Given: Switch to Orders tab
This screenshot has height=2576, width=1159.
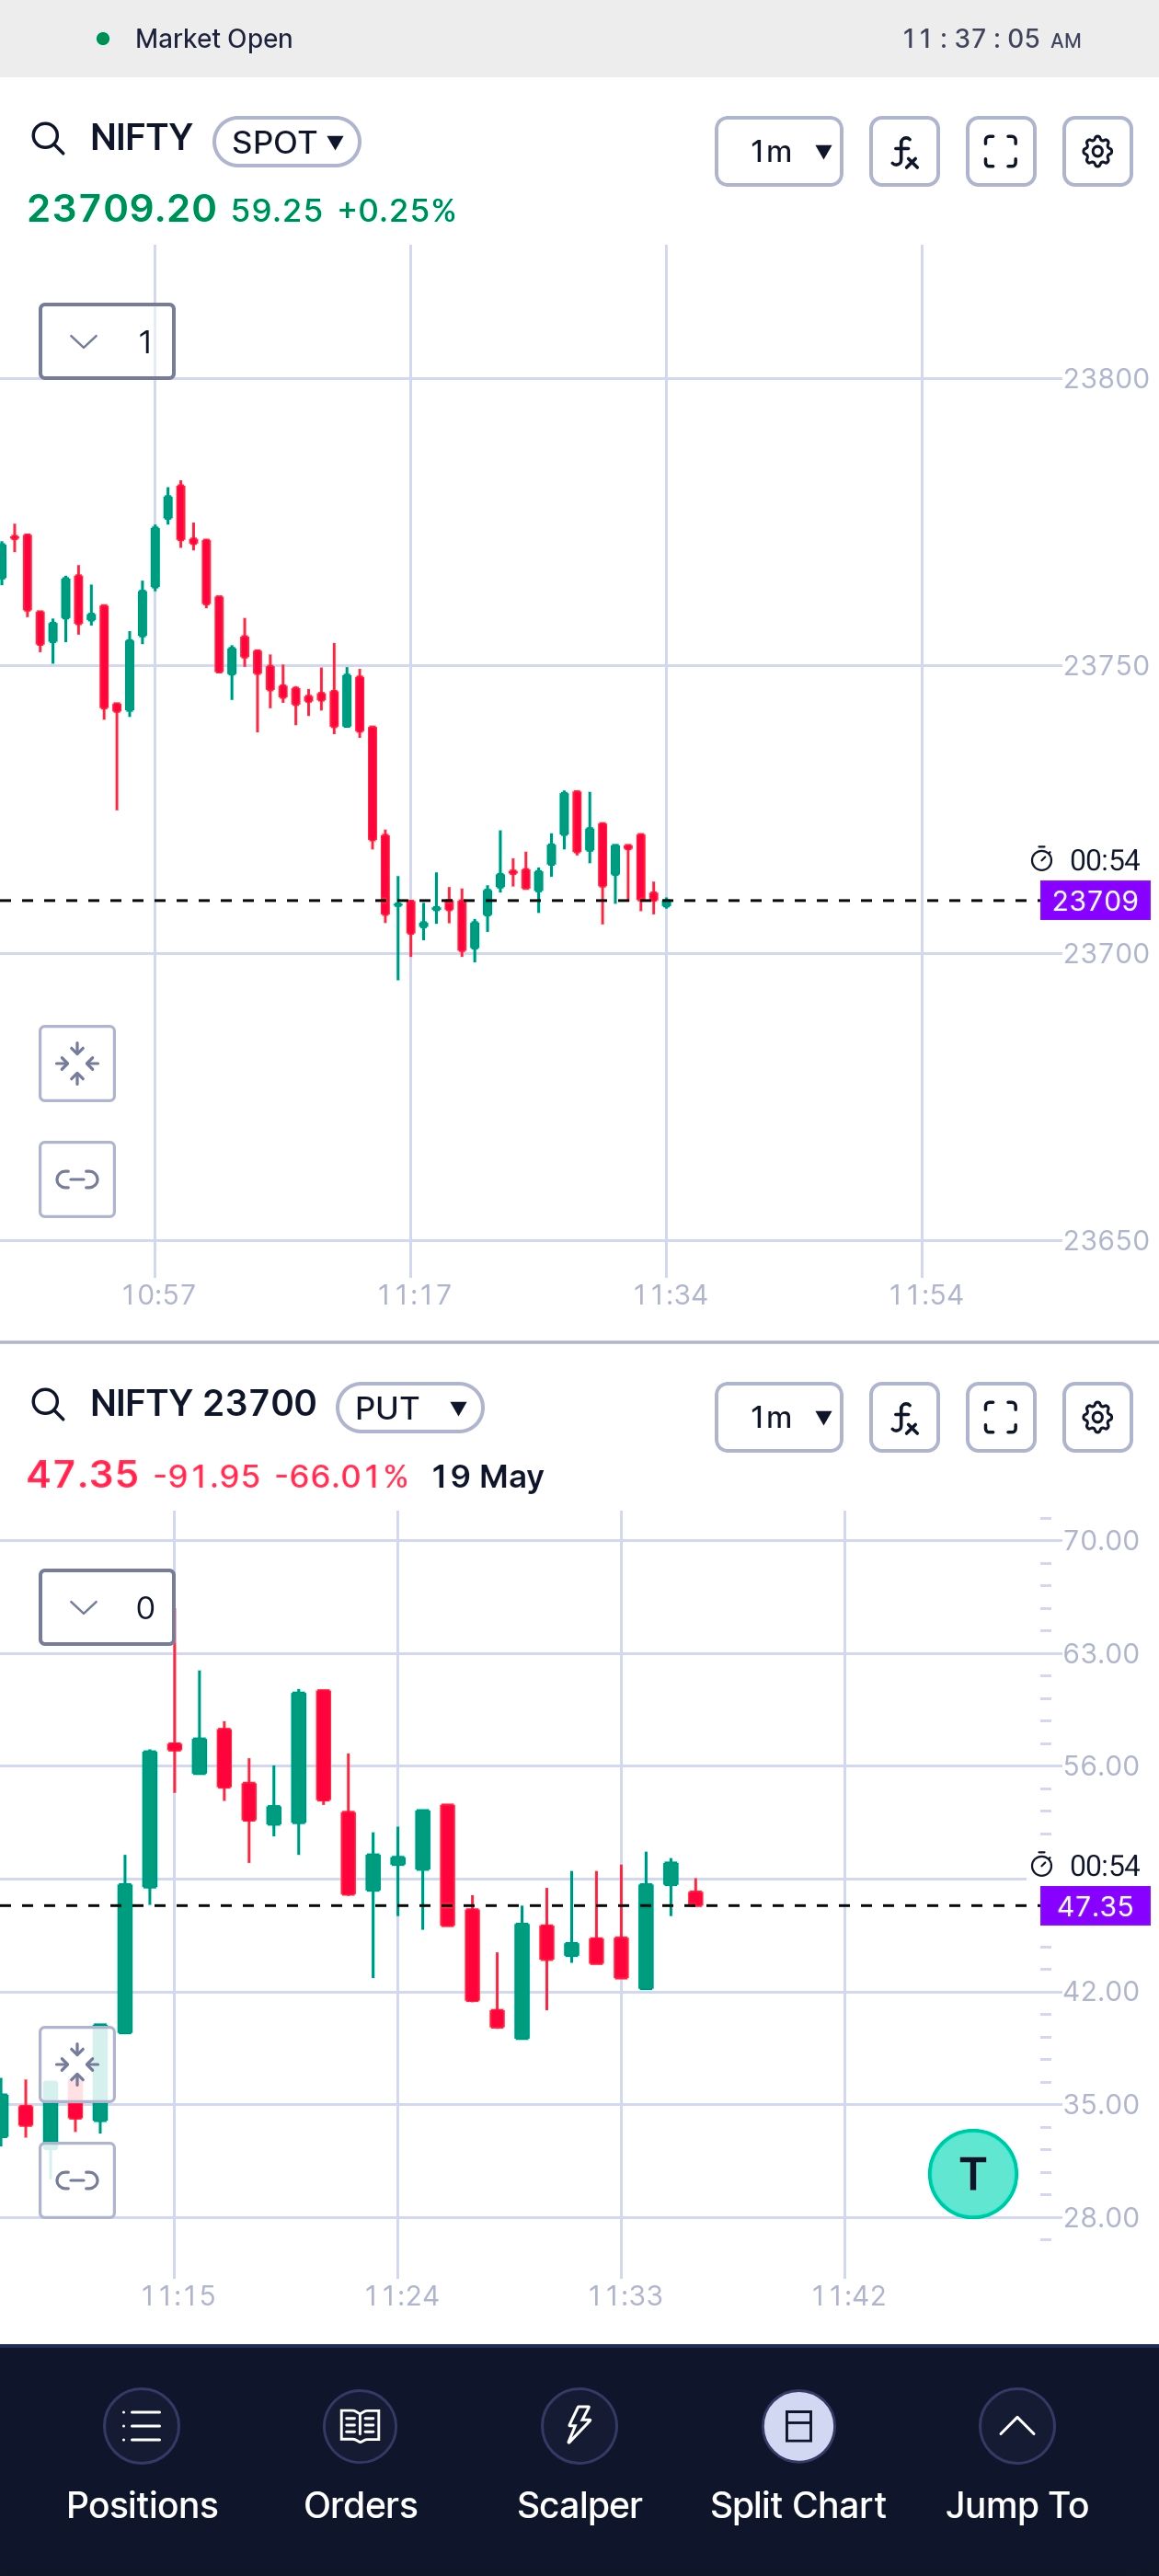Looking at the screenshot, I should 360,2455.
